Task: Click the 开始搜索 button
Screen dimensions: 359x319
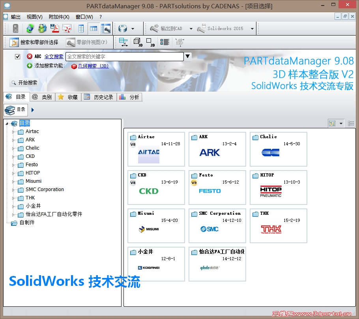Action: coord(24,83)
